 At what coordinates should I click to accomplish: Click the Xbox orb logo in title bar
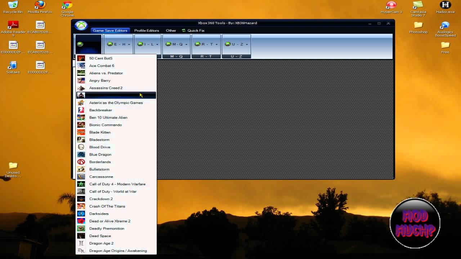[81, 26]
